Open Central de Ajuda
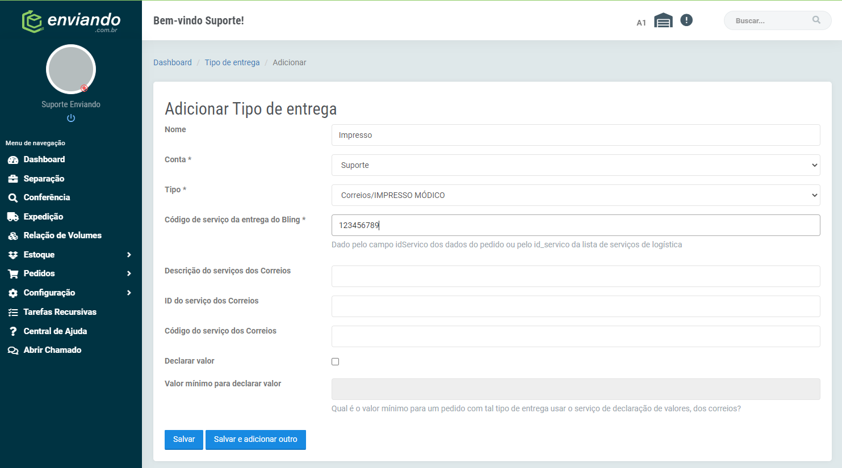Screen dimensions: 842x468 [55, 331]
